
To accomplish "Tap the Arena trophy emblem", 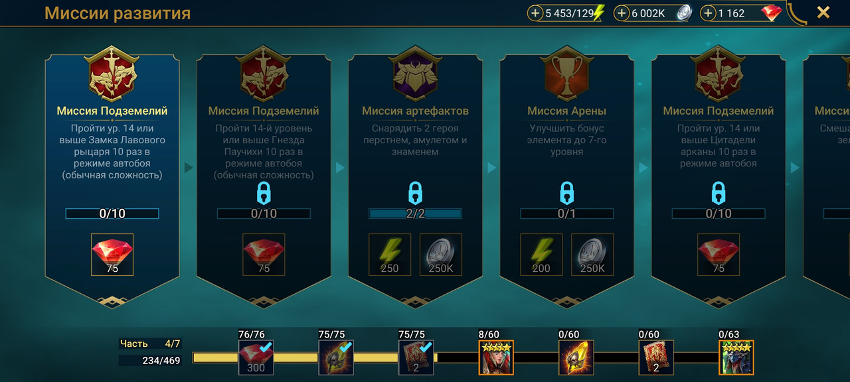I will coord(567,74).
